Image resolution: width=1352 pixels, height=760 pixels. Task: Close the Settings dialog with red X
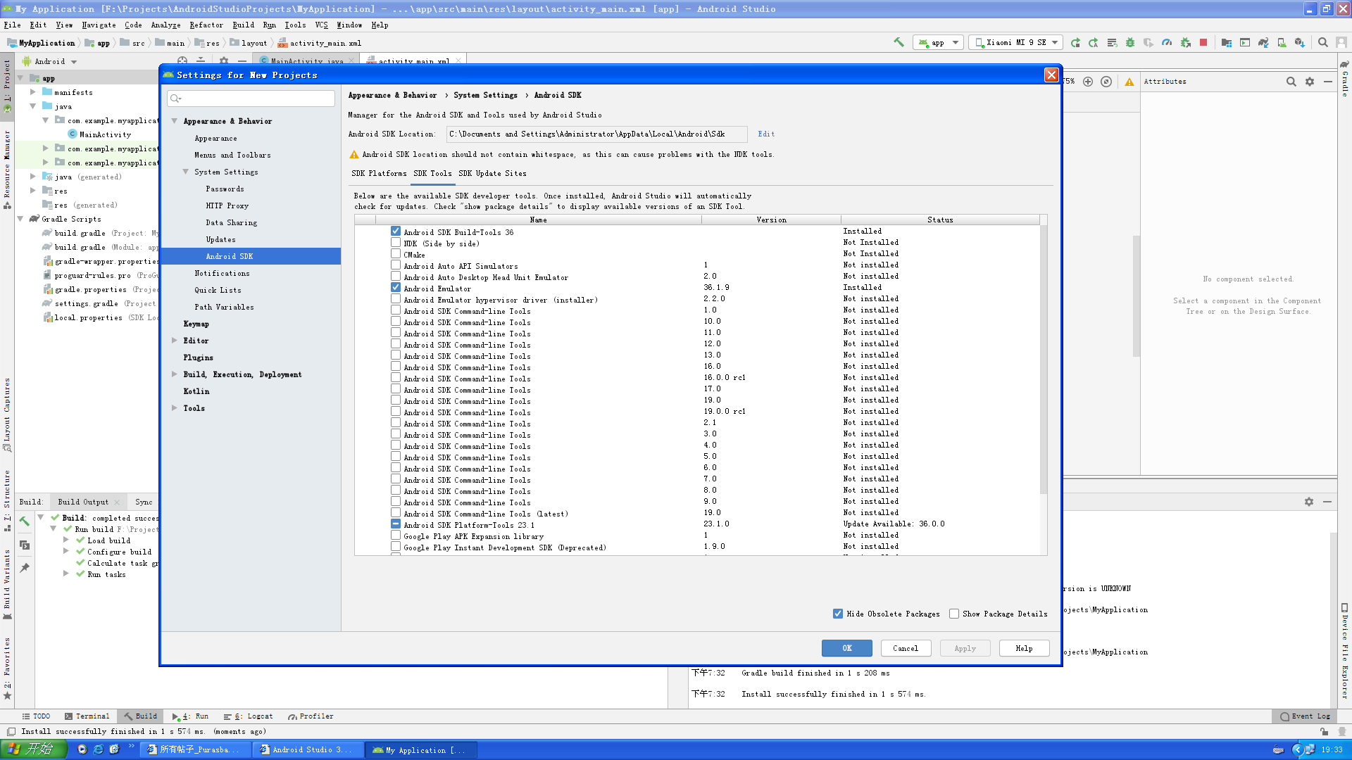(1051, 75)
